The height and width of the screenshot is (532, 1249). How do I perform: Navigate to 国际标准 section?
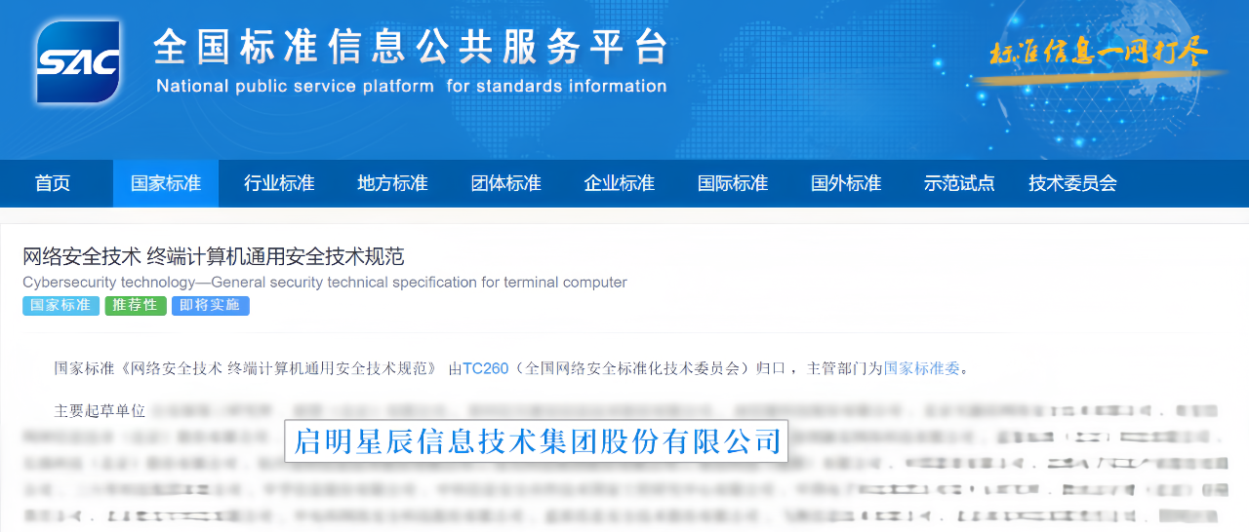732,183
